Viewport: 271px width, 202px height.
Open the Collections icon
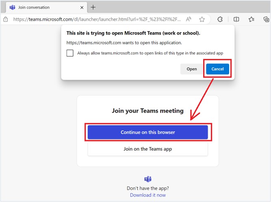coord(266,19)
